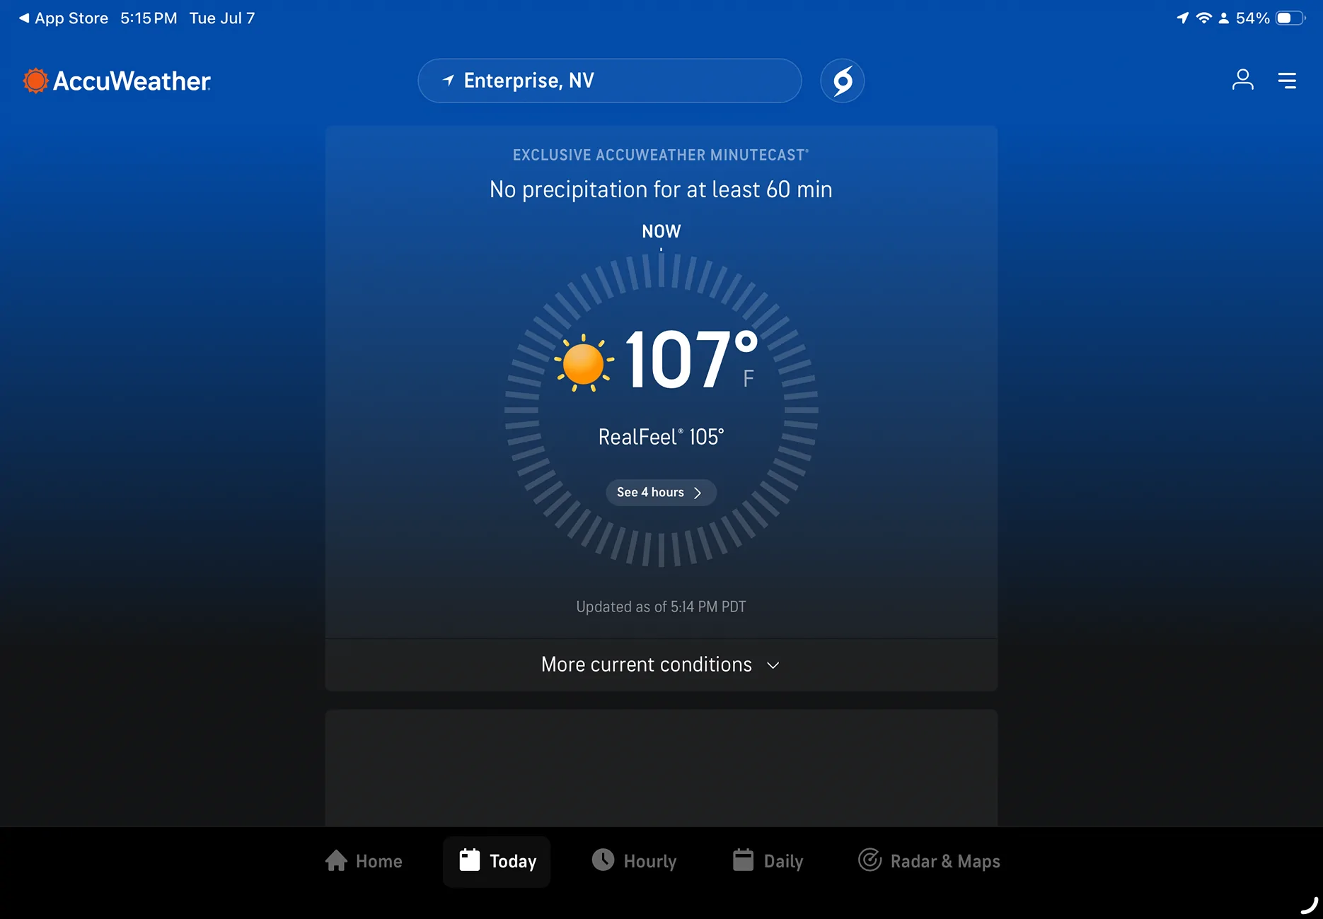Tap the 5:15 PM clock in status bar

point(149,18)
